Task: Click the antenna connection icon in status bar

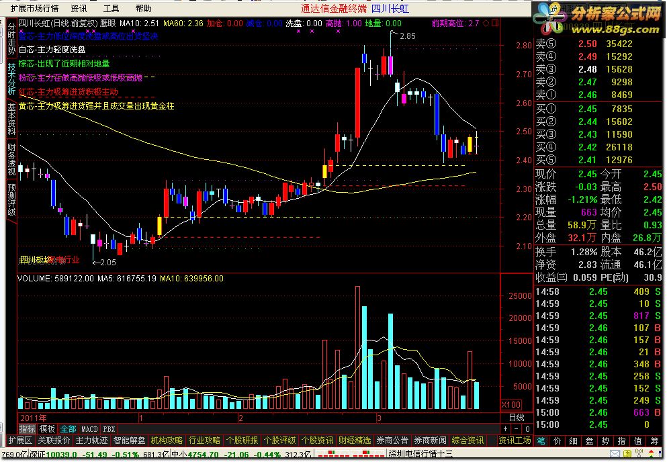Action: [x=639, y=454]
